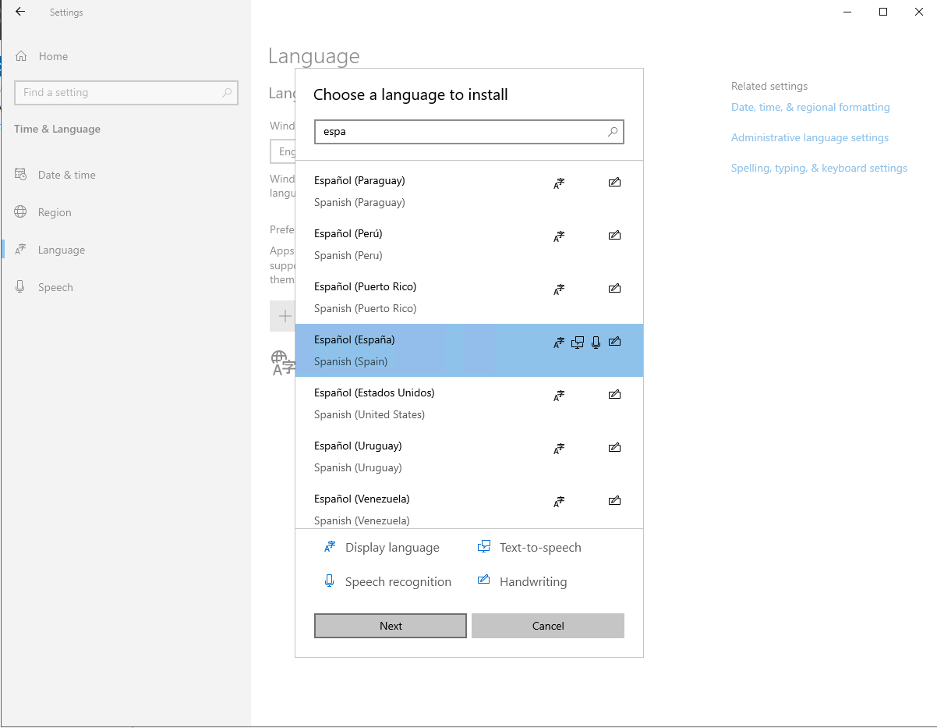Click display language icon for Español (España)

pyautogui.click(x=559, y=343)
